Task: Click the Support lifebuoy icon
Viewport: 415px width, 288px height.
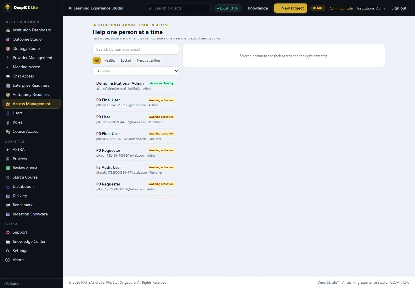Action: 8,232
